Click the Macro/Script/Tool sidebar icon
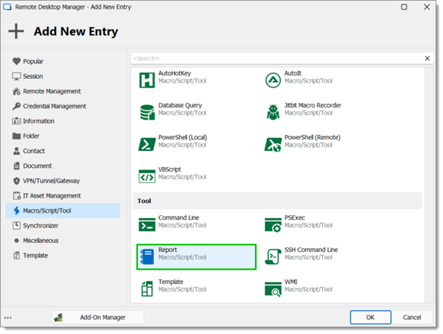The height and width of the screenshot is (334, 443). click(x=16, y=210)
